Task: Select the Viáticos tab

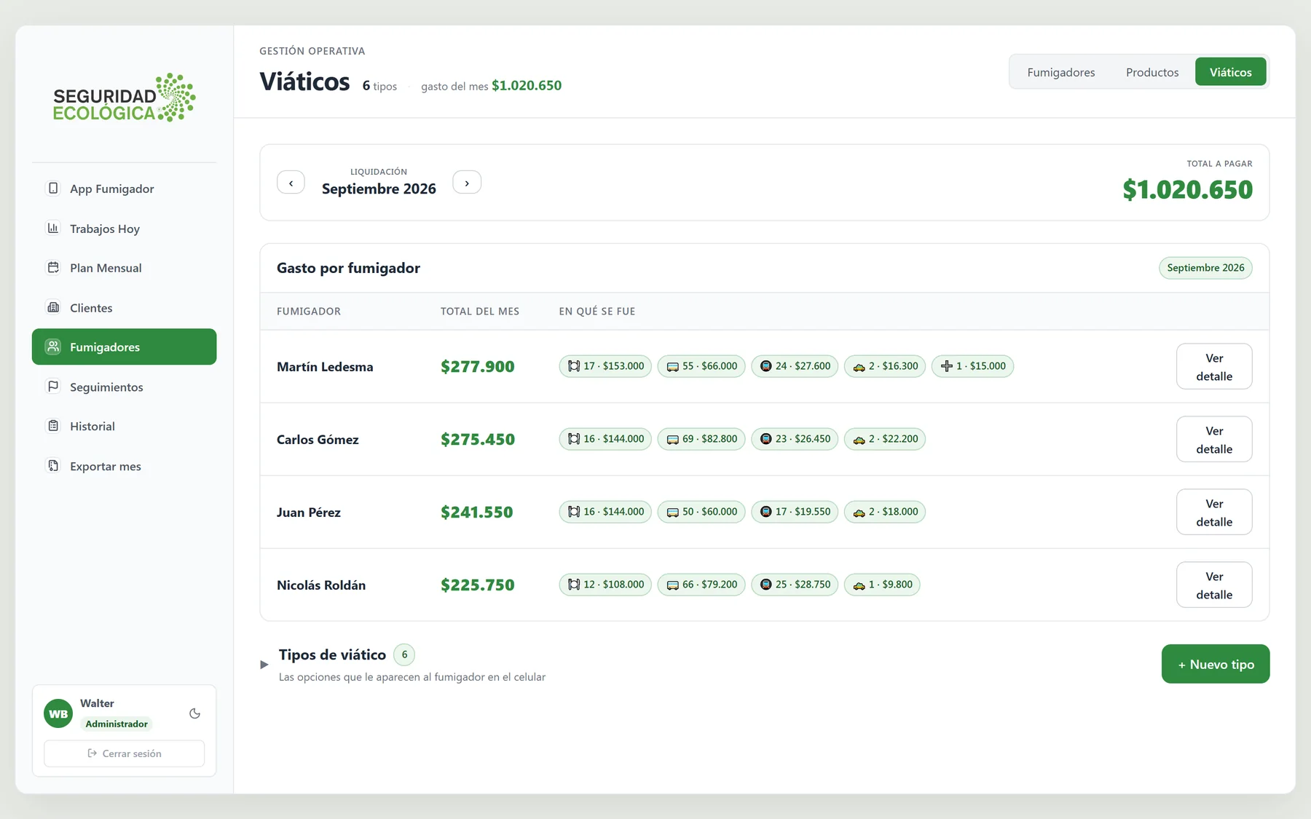Action: [1231, 72]
